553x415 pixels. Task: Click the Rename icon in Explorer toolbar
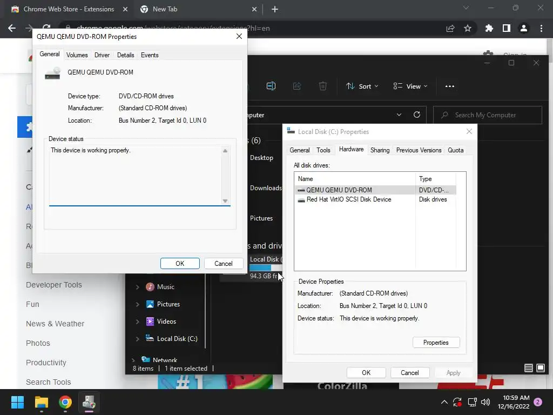[271, 86]
